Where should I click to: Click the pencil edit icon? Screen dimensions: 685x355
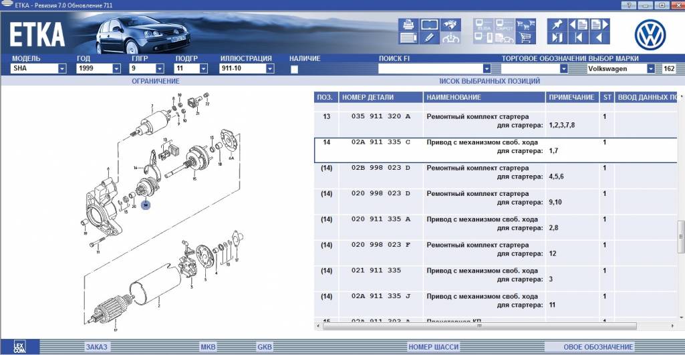pyautogui.click(x=428, y=38)
